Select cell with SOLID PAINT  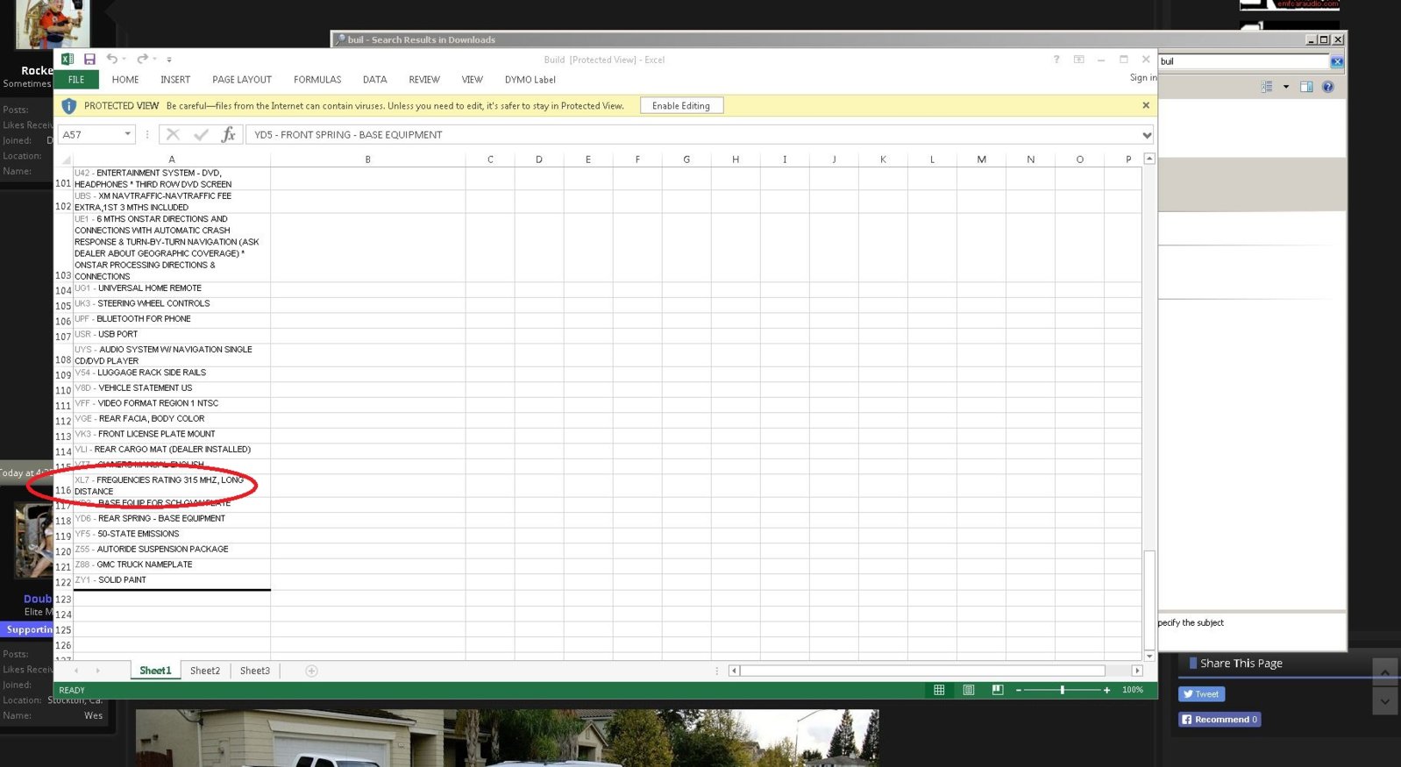(172, 580)
